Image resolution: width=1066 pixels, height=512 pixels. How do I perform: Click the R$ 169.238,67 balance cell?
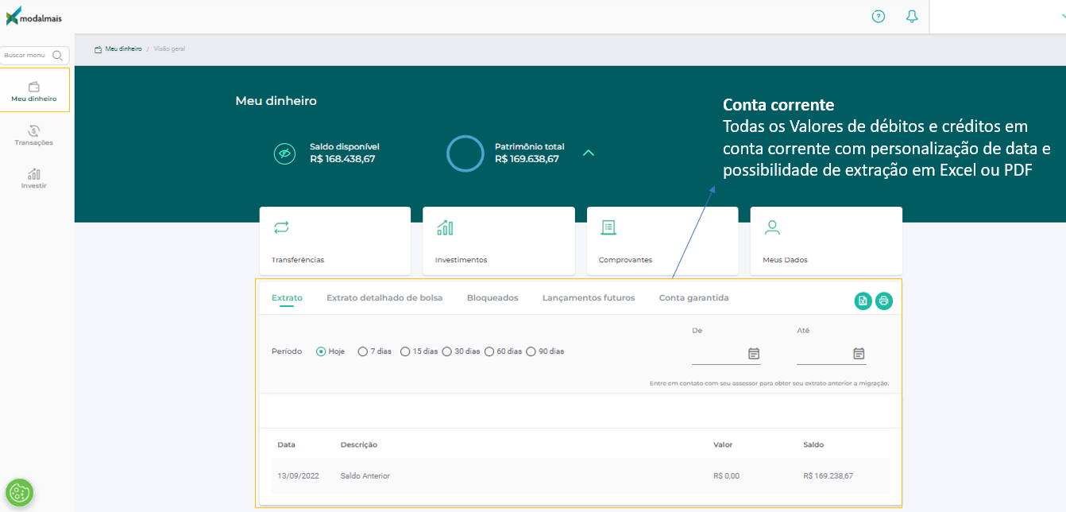pos(828,476)
